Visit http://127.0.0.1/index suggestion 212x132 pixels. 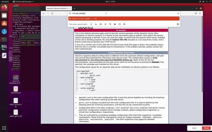click(x=124, y=18)
